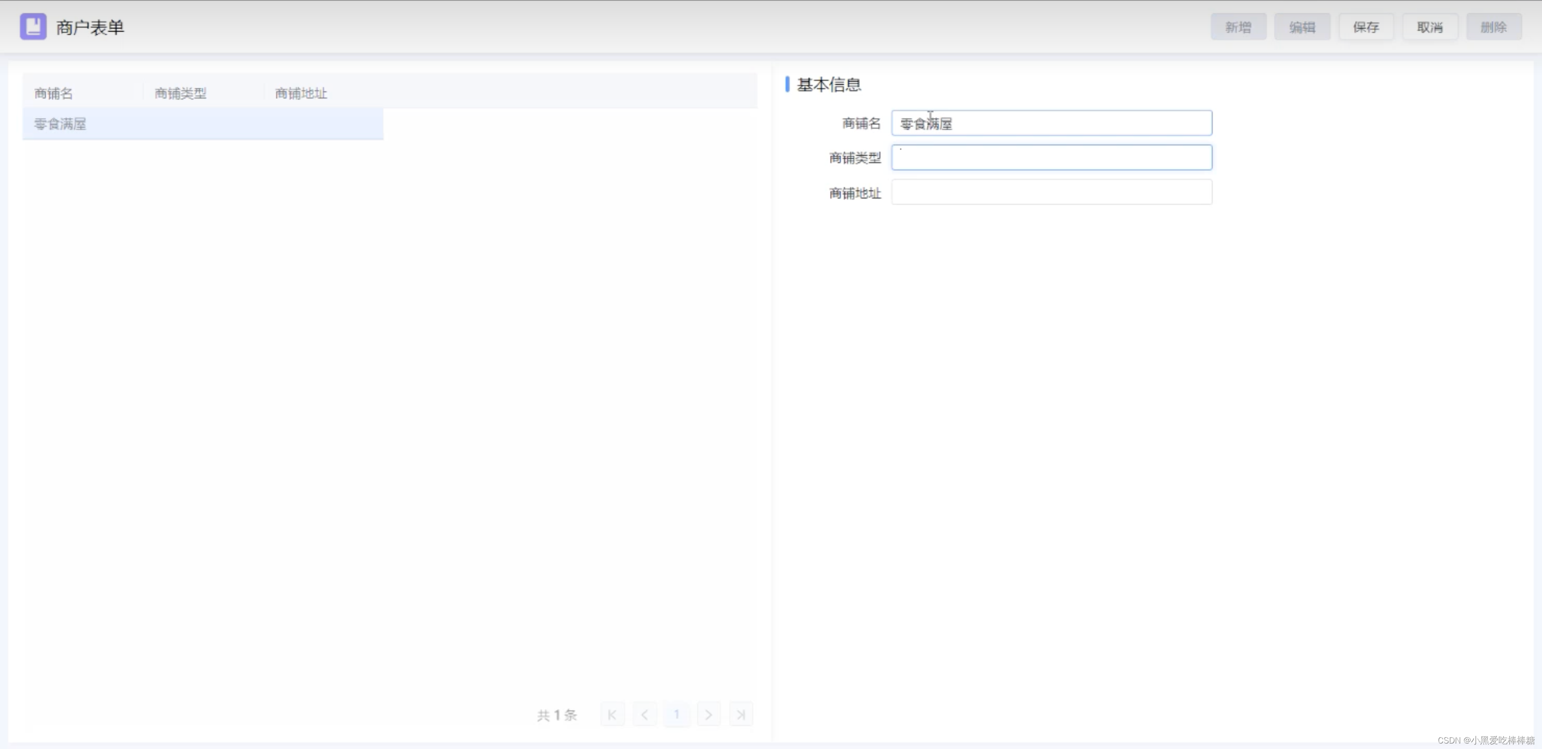Select page number 1 in pagination
This screenshot has width=1542, height=749.
click(676, 714)
